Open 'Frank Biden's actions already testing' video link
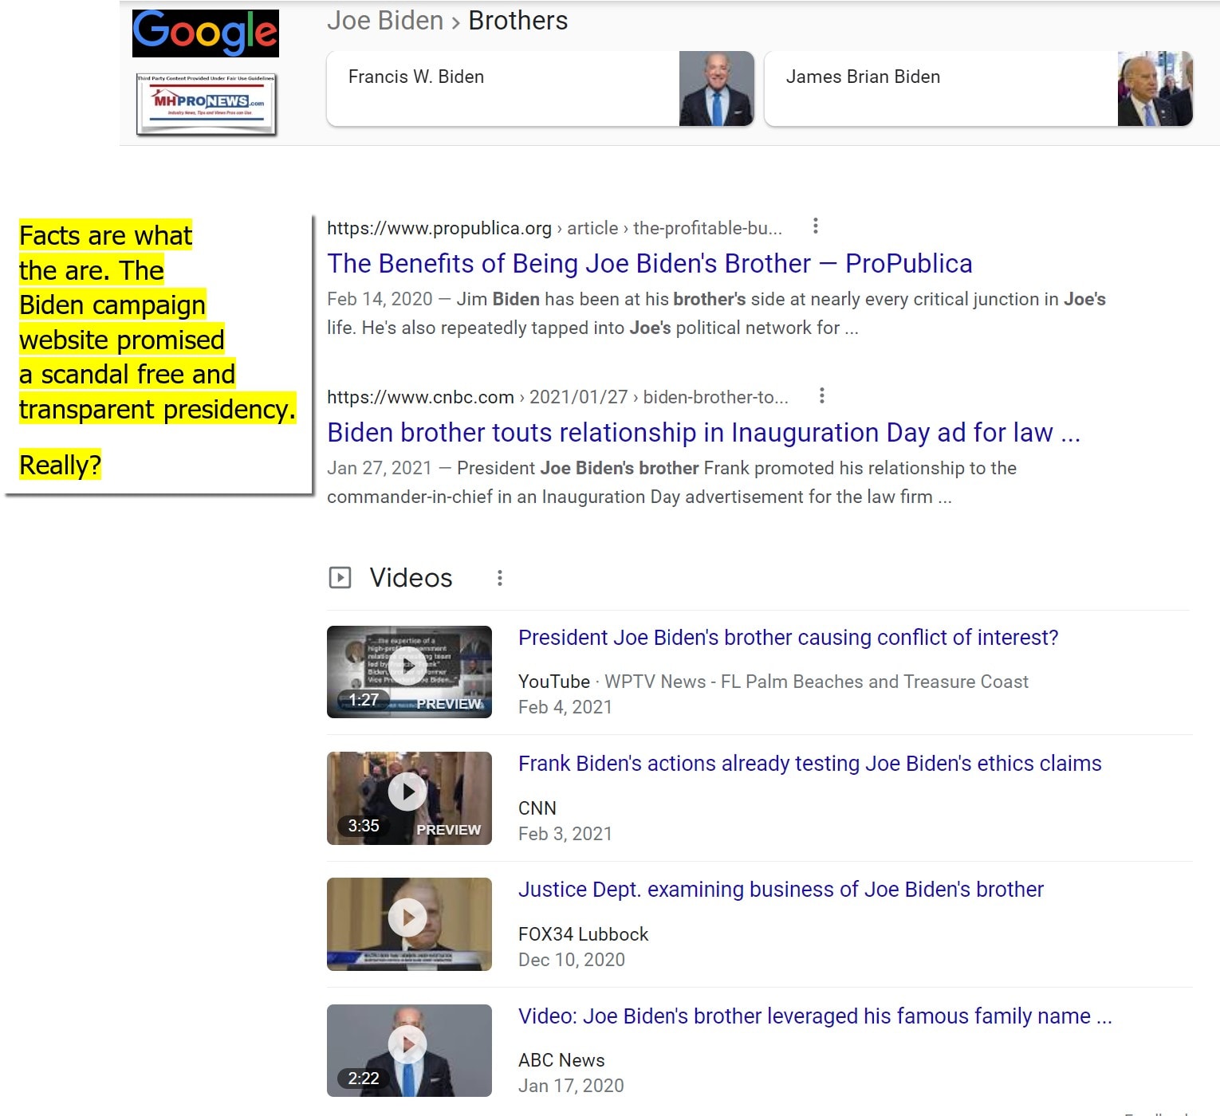The height and width of the screenshot is (1116, 1220). tap(809, 764)
